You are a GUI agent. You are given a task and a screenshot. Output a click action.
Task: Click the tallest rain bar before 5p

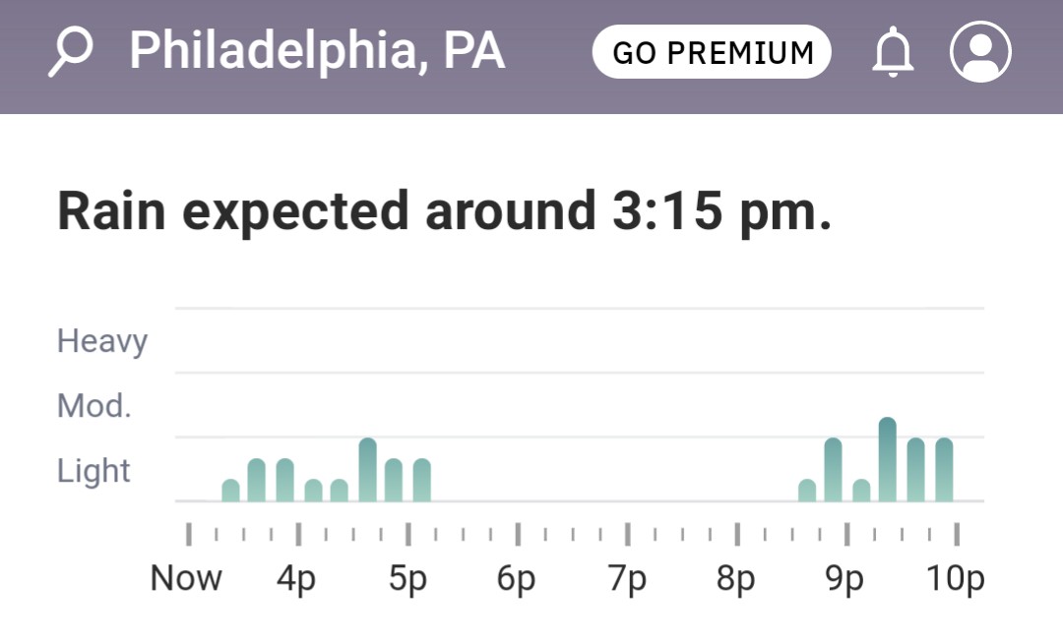368,470
